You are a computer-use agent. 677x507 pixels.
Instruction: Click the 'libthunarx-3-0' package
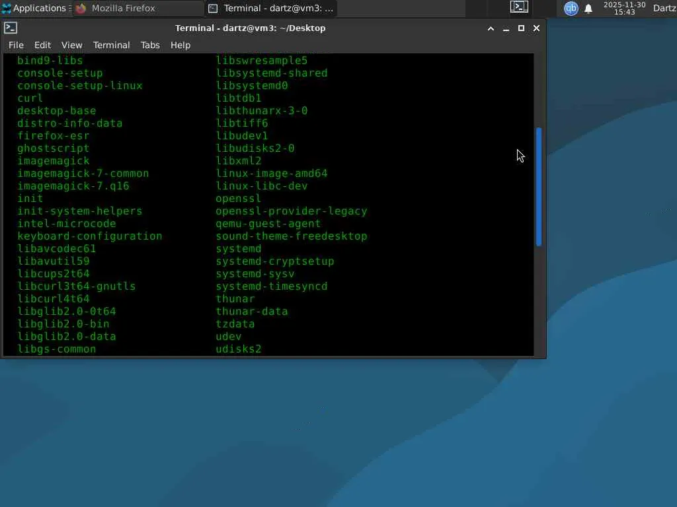pos(262,111)
